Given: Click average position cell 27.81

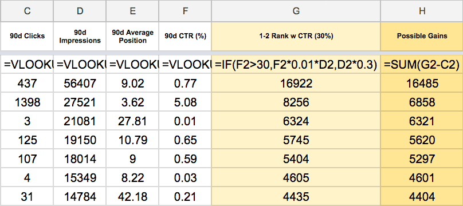Looking at the screenshot, I should (x=132, y=121).
